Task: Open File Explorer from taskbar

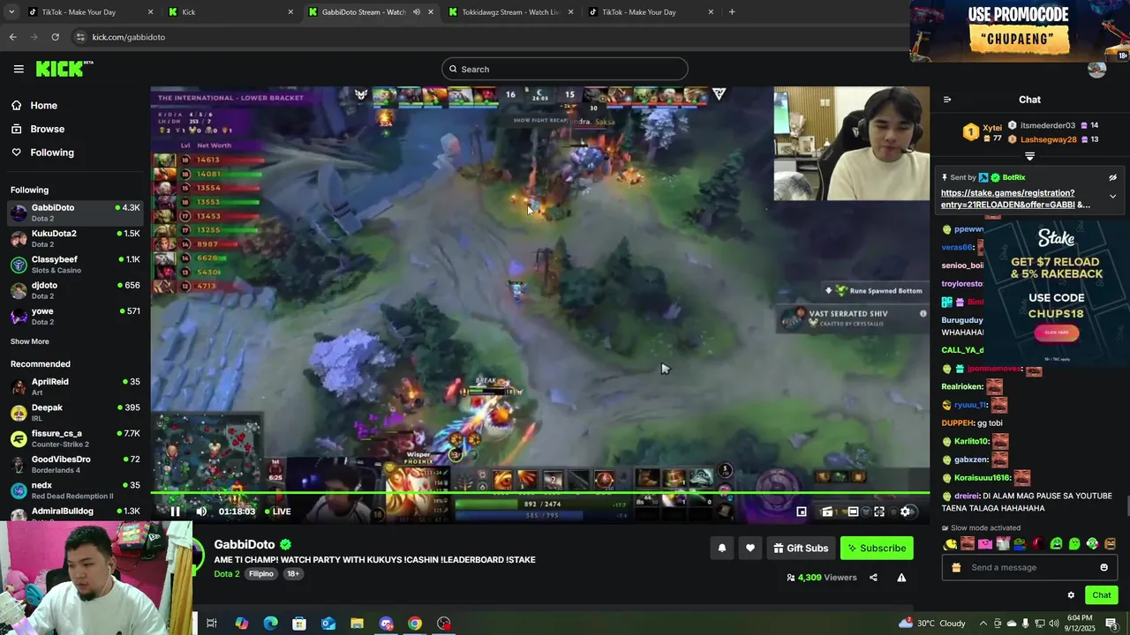Action: coord(357,624)
